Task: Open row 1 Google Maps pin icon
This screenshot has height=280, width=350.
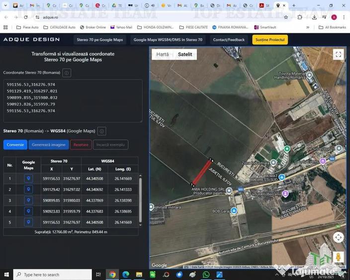Action: tap(28, 179)
